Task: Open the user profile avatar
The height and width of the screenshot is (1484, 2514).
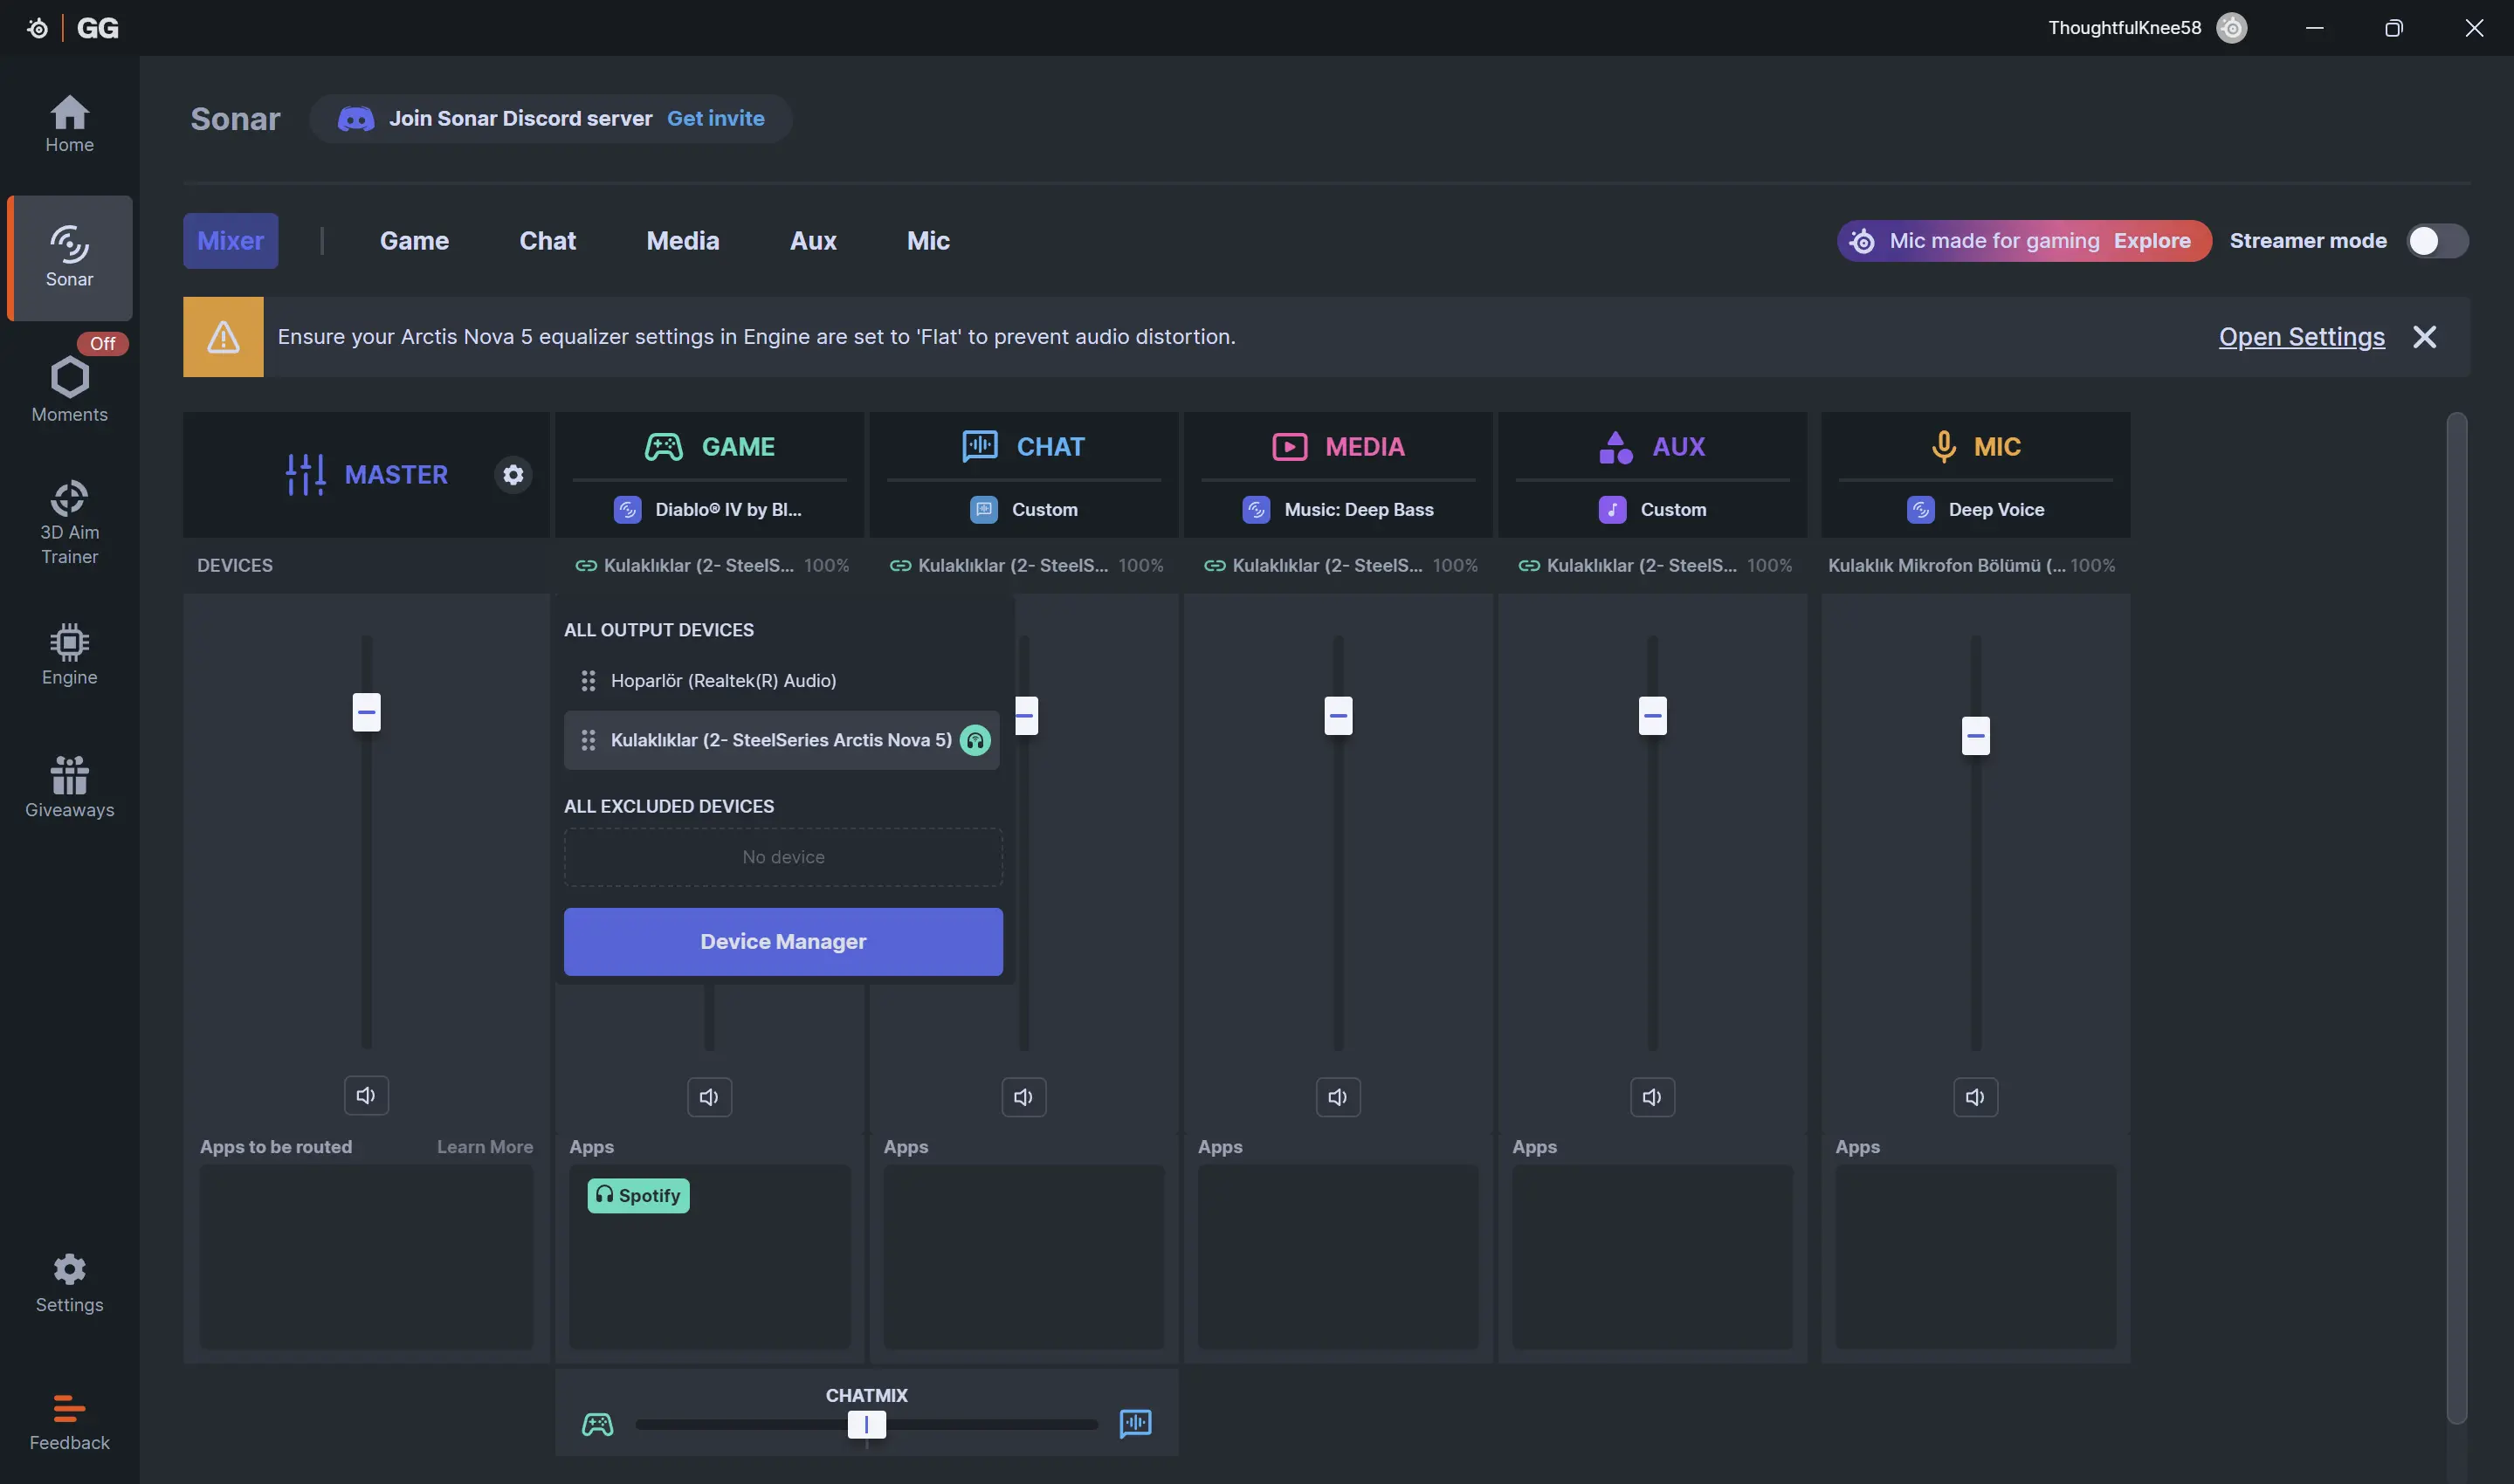Action: pos(2231,28)
